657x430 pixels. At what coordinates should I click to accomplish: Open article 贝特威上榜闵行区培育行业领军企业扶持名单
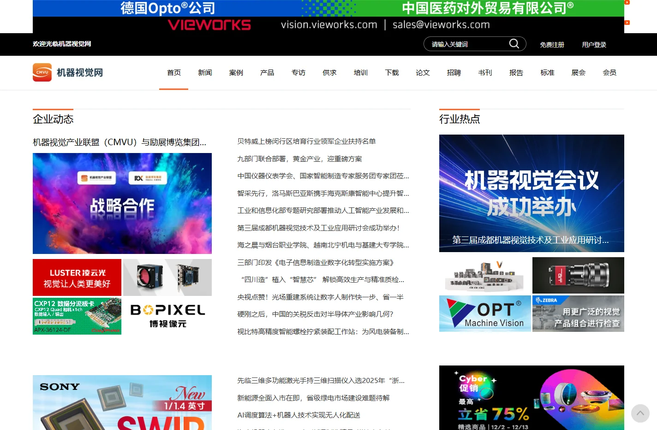pyautogui.click(x=306, y=141)
